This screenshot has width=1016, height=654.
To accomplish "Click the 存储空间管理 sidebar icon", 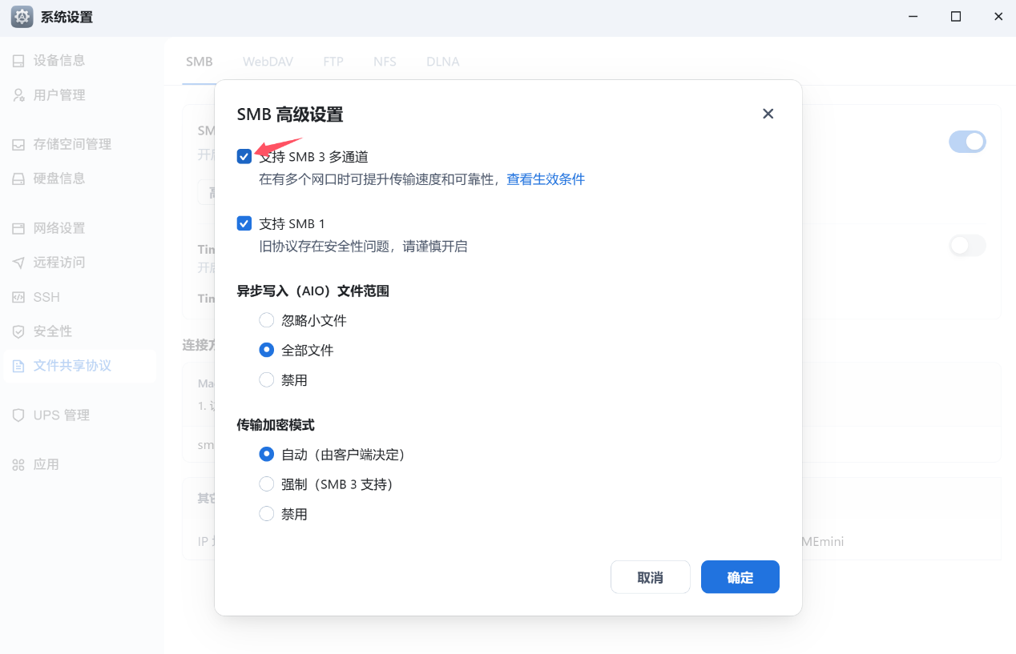I will [x=18, y=145].
